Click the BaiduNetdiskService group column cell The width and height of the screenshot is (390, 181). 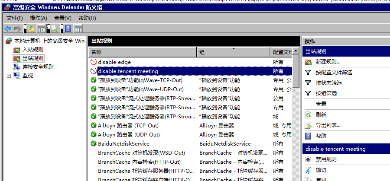click(x=225, y=143)
